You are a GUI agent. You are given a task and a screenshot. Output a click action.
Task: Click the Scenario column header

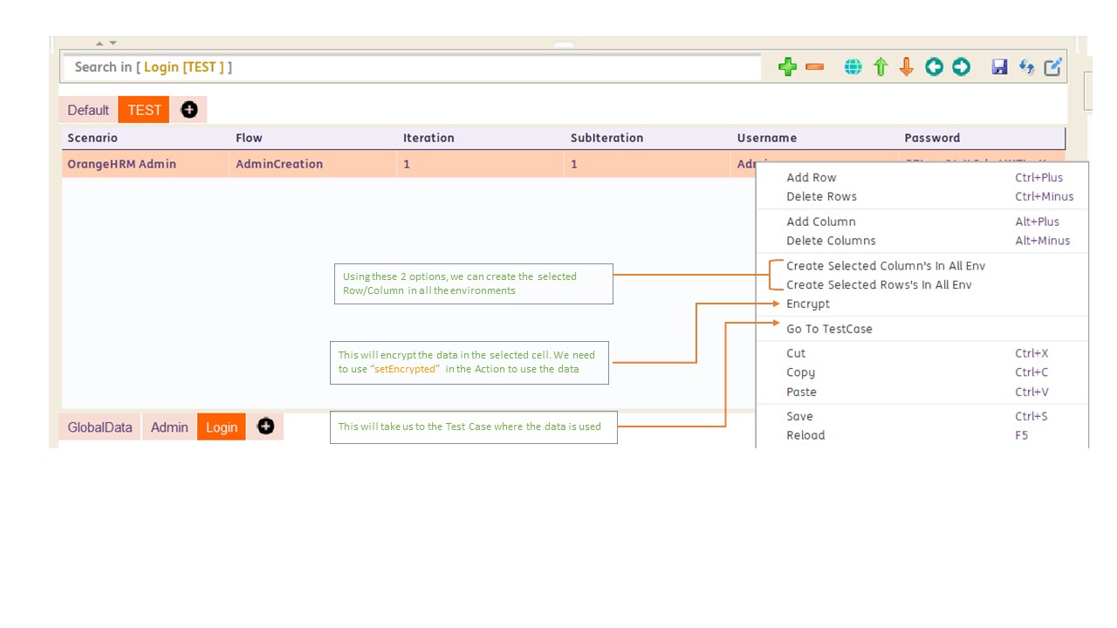tap(145, 138)
